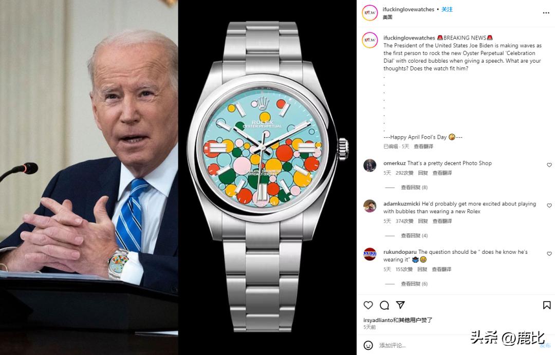
Task: Expand 查看回复 (4) replies
Action: coord(414,235)
